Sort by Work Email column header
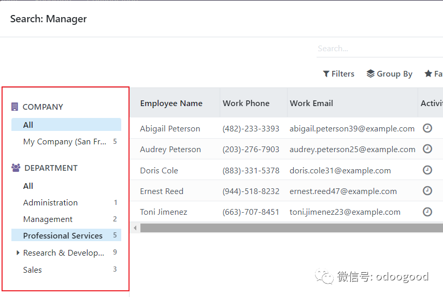Viewport: 443px width, 297px height. [x=311, y=103]
